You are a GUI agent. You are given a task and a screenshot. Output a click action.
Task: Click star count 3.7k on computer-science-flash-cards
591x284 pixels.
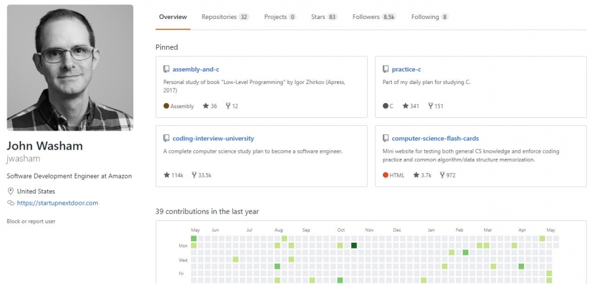coord(422,175)
